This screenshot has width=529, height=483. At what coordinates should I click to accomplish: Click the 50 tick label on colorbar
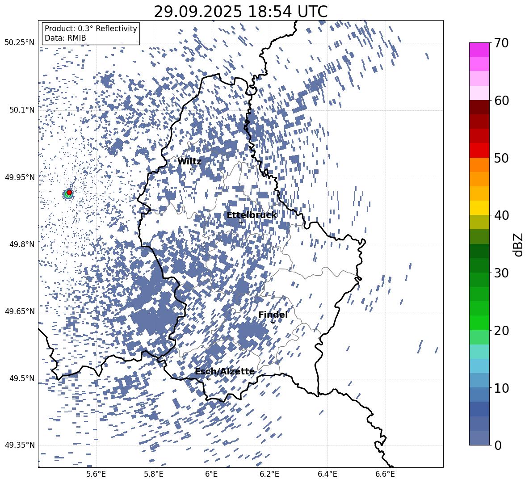click(x=501, y=158)
